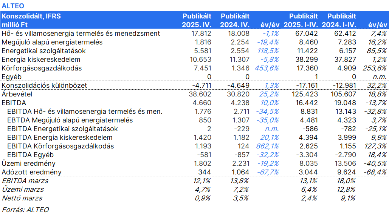
Task: Select the 'Üzemi eredmény' row label
Action: point(29,164)
